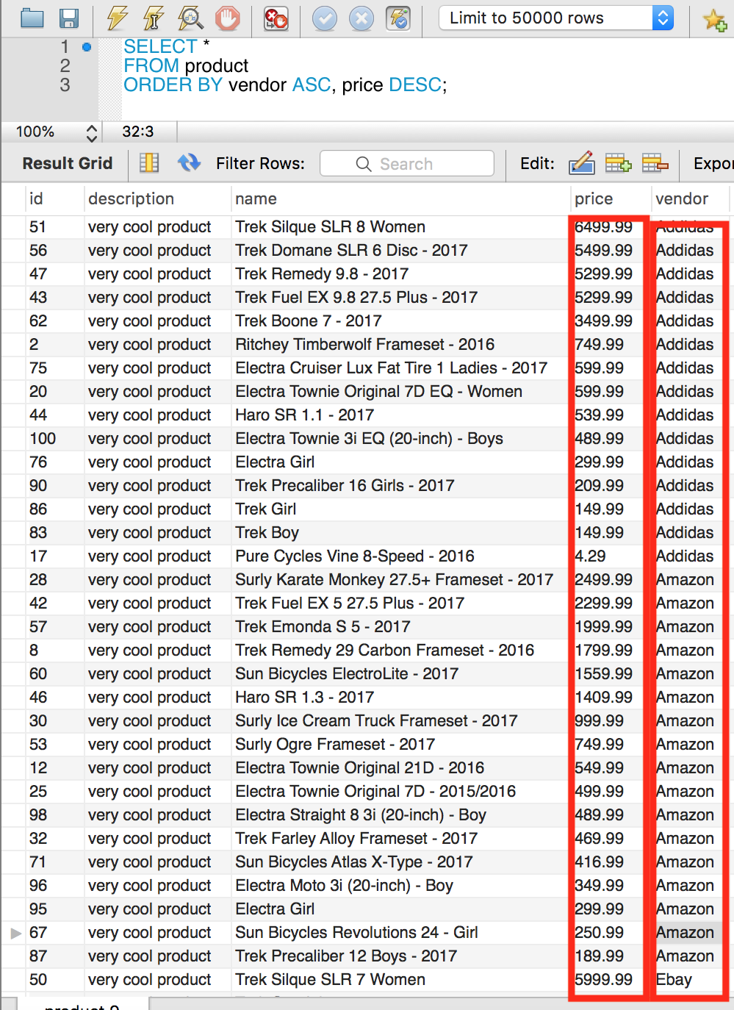
Task: Click the row pointer arrow beside id 67
Action: 15,933
